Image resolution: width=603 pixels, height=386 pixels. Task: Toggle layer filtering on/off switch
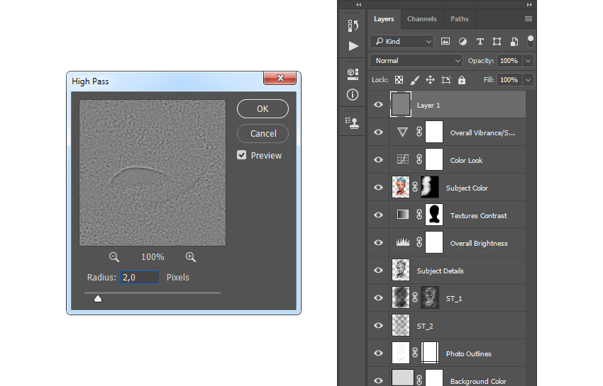pyautogui.click(x=531, y=41)
